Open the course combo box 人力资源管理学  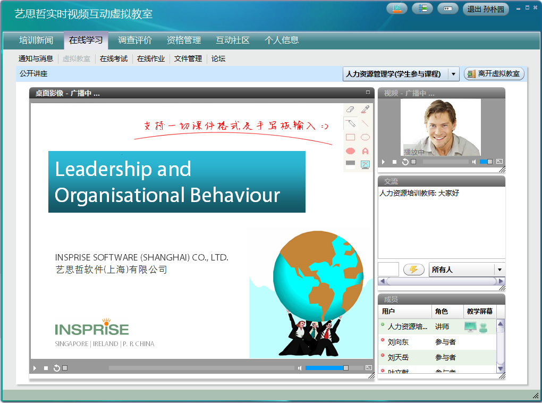tap(401, 74)
